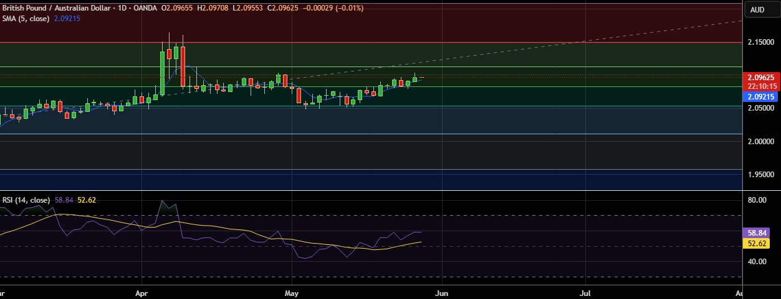
Task: Click the May label on time axis
Action: [291, 292]
